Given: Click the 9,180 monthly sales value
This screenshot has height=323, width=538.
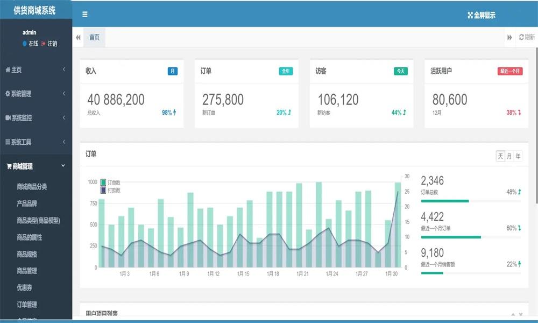Looking at the screenshot, I should [x=433, y=252].
